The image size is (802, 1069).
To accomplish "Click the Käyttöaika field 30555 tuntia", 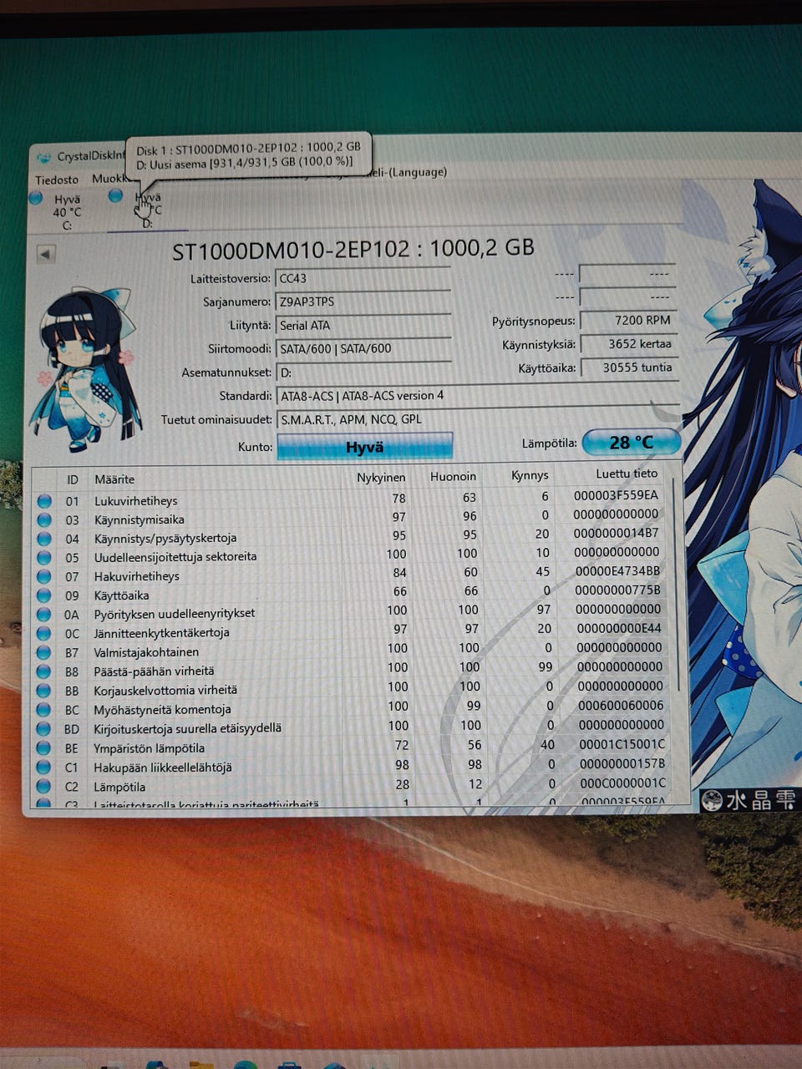I will [627, 367].
